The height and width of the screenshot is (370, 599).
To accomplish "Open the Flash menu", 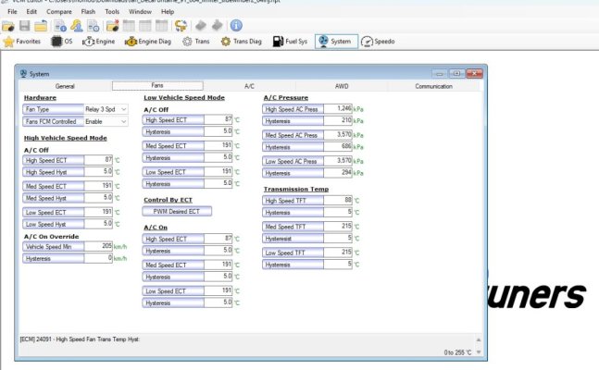I will point(88,12).
